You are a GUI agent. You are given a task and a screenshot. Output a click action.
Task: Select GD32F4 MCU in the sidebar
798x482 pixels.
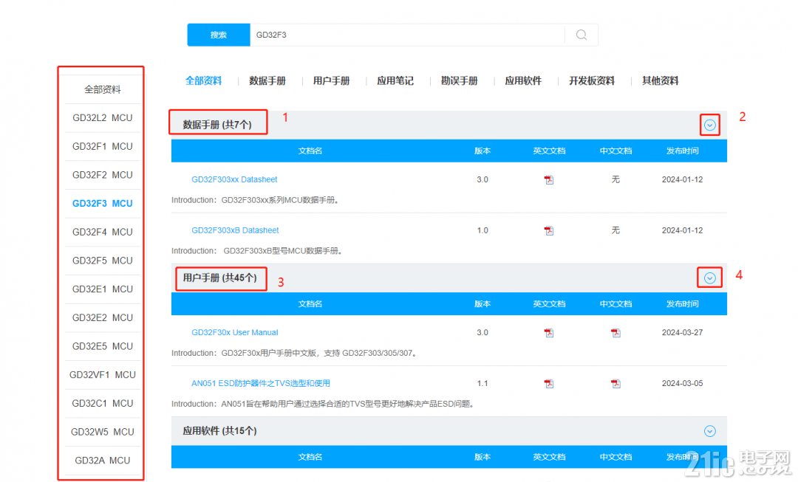click(x=102, y=232)
